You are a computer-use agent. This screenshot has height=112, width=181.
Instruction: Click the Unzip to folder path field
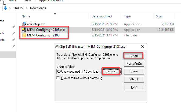[78, 72]
